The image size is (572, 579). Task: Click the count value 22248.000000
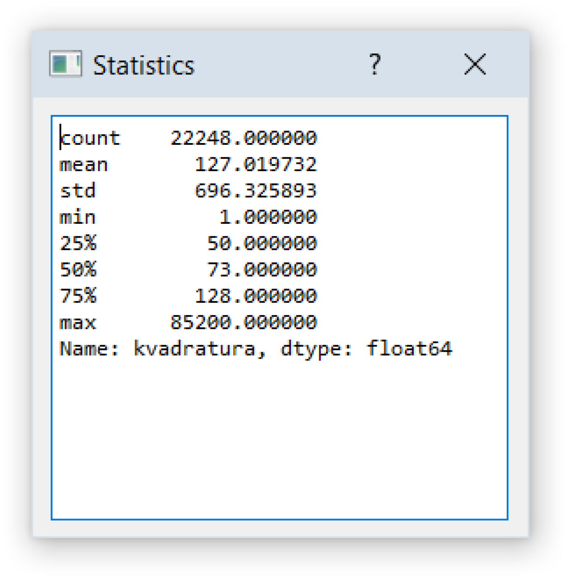[244, 138]
